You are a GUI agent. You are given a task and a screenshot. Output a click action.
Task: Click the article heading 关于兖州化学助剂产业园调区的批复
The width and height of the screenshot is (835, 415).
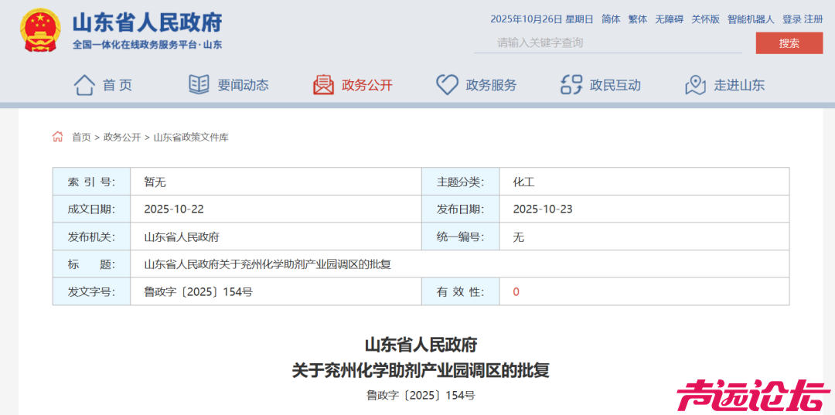pos(421,370)
